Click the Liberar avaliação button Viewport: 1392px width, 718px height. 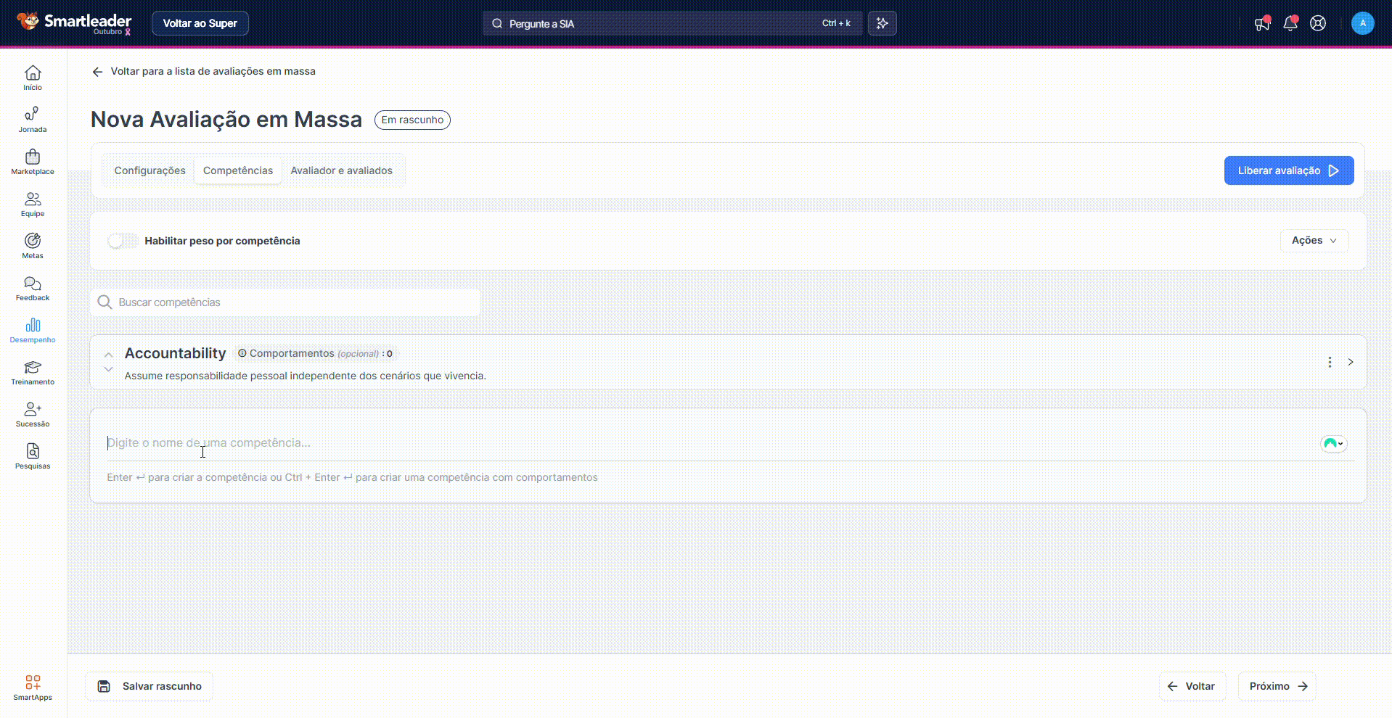(1288, 170)
